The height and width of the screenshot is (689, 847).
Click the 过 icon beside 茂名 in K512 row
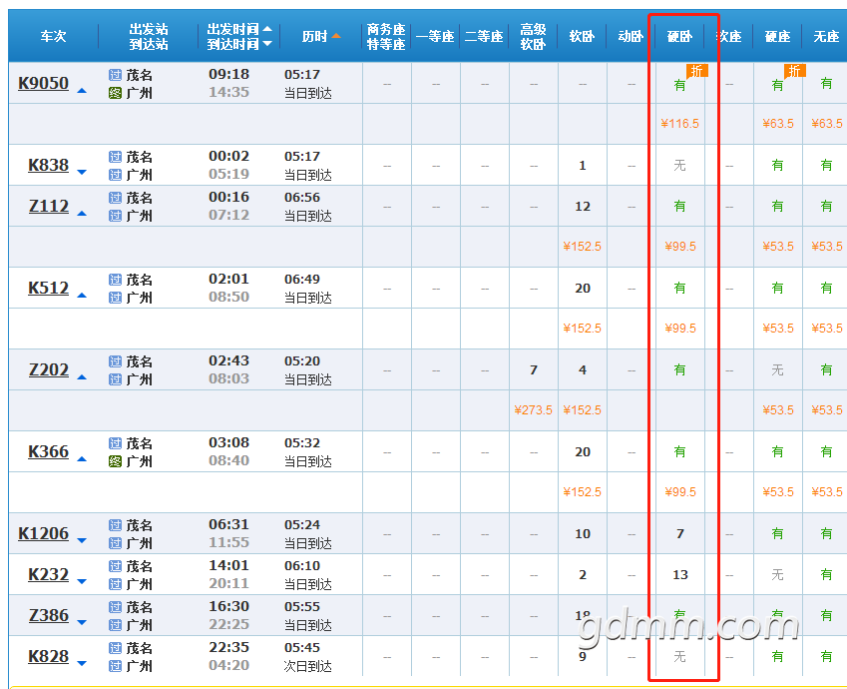tap(115, 280)
